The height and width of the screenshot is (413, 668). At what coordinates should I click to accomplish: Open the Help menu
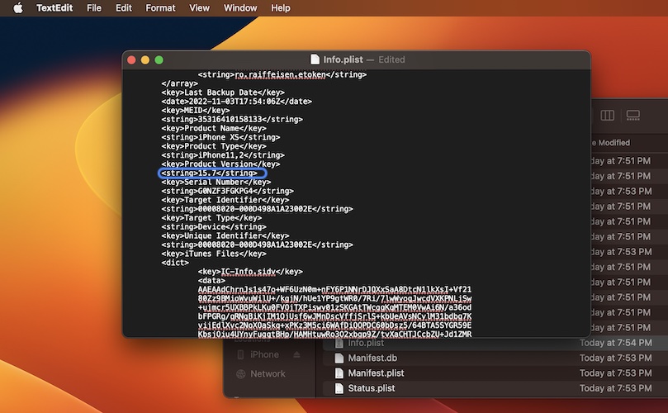pyautogui.click(x=280, y=7)
